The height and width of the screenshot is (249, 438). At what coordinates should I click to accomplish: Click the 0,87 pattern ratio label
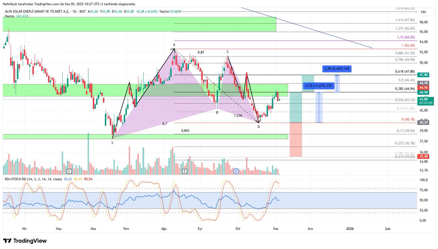coord(201,52)
